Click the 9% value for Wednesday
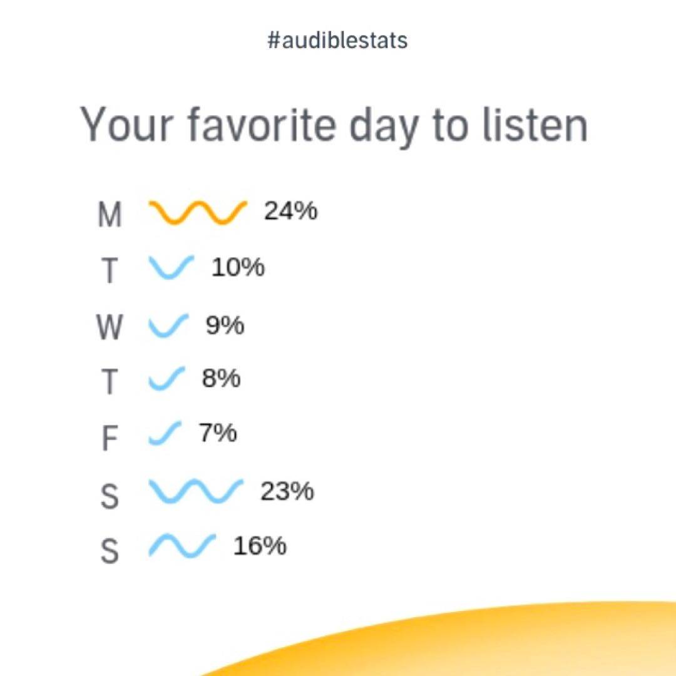676x676 pixels. click(225, 325)
